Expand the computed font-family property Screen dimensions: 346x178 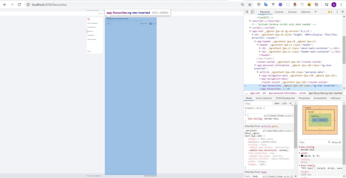299,165
